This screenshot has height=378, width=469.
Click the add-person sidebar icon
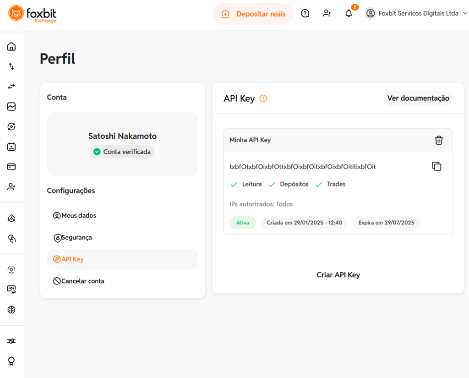tap(11, 187)
